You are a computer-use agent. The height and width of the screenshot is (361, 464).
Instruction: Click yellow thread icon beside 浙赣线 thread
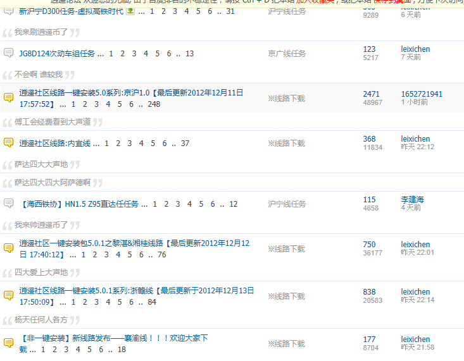pyautogui.click(x=9, y=295)
